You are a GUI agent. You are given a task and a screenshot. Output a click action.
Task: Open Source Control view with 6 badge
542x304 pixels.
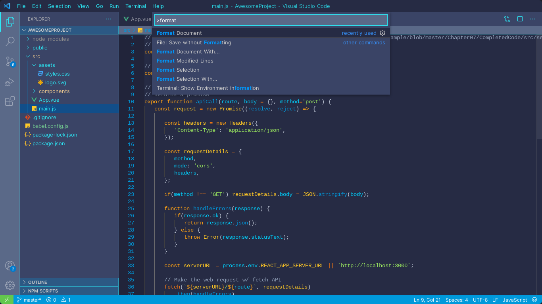(10, 62)
